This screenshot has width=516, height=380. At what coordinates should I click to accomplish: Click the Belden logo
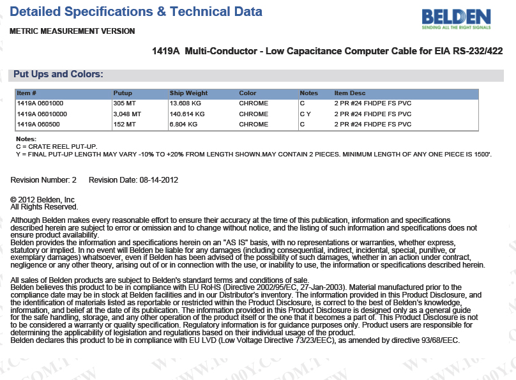(456, 19)
